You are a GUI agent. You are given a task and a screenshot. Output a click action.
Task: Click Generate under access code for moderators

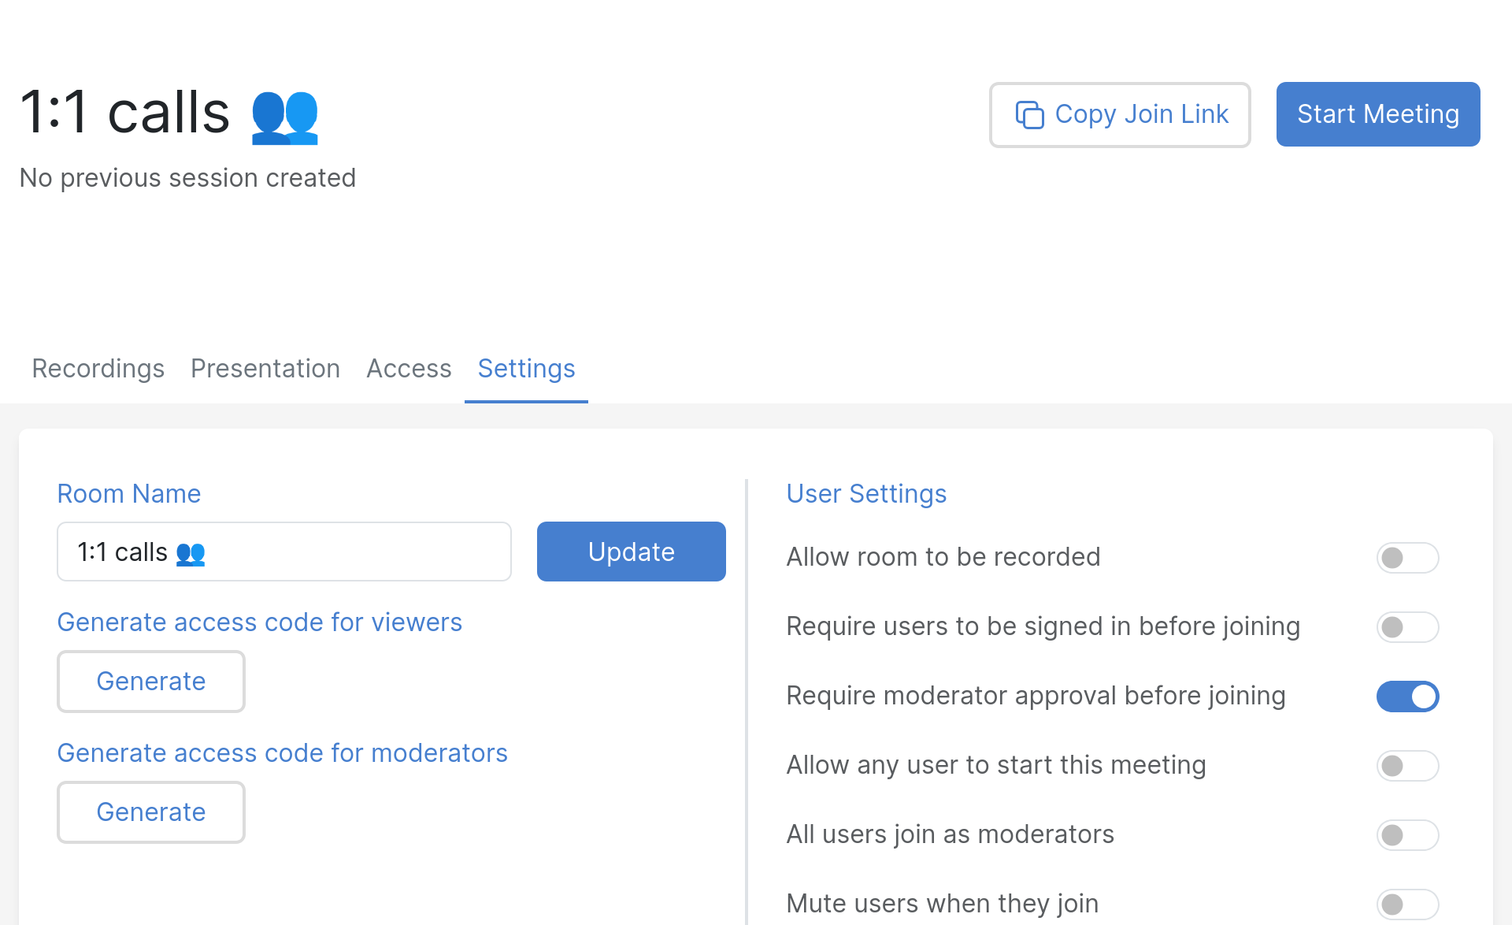pos(150,812)
